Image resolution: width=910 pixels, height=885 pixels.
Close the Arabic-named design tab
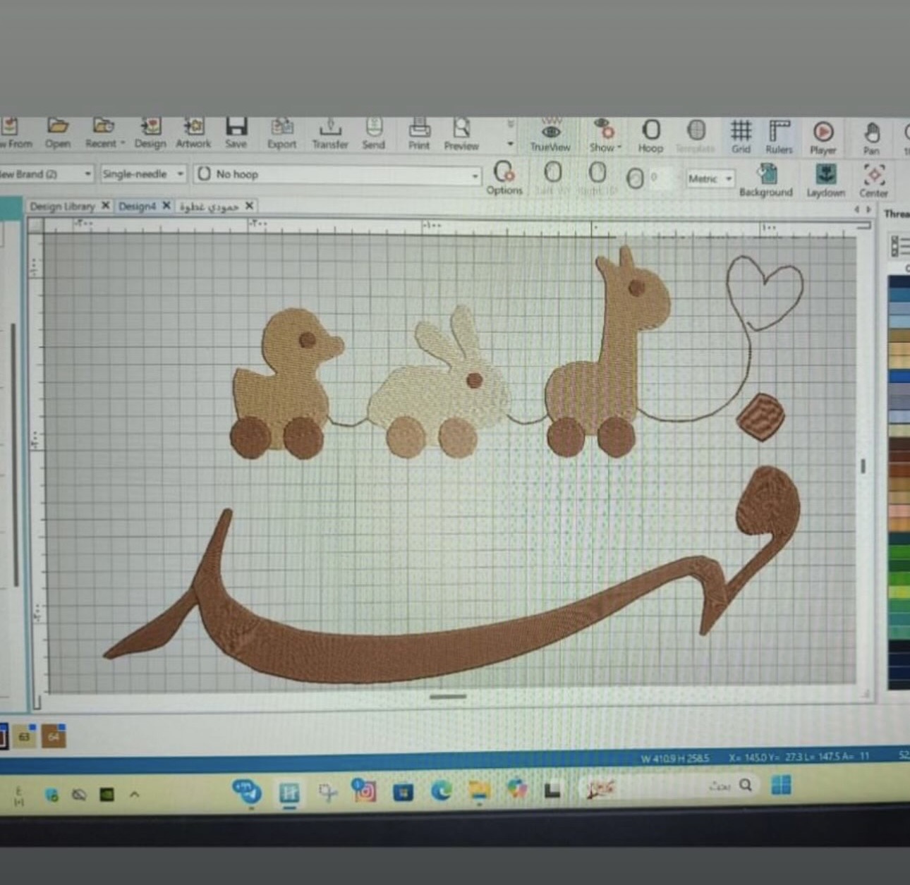(x=249, y=206)
